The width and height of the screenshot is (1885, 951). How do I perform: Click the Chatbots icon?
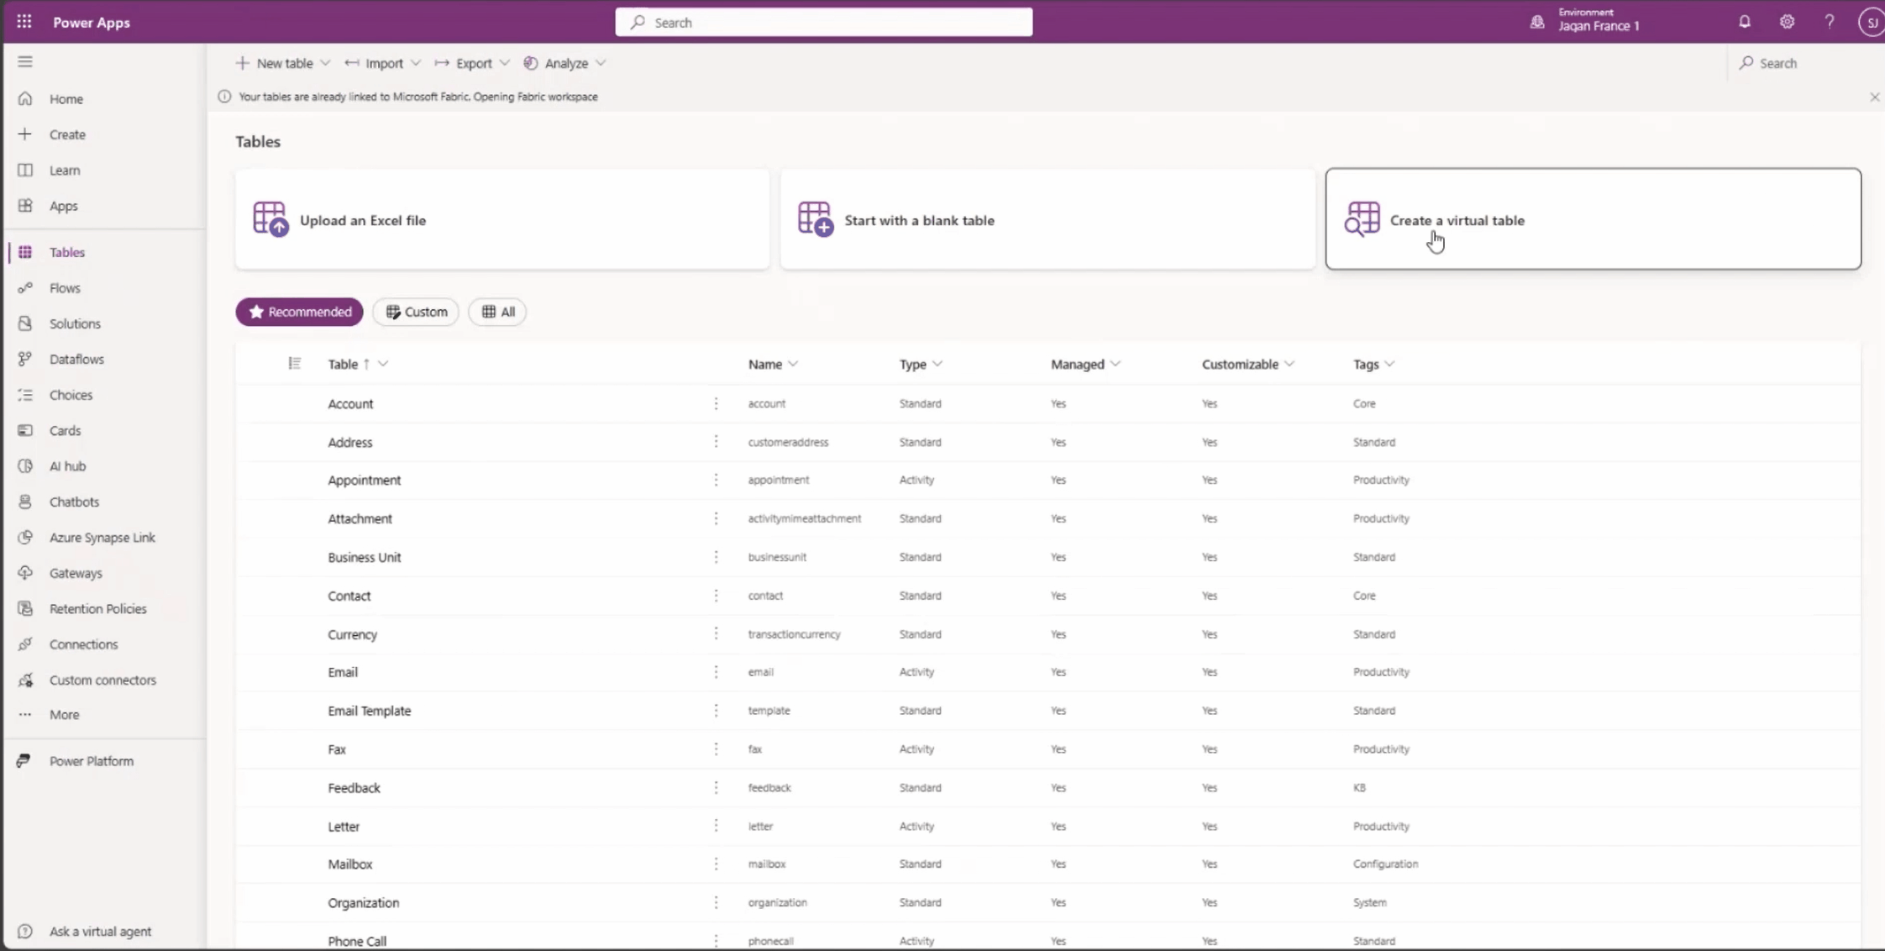coord(24,501)
